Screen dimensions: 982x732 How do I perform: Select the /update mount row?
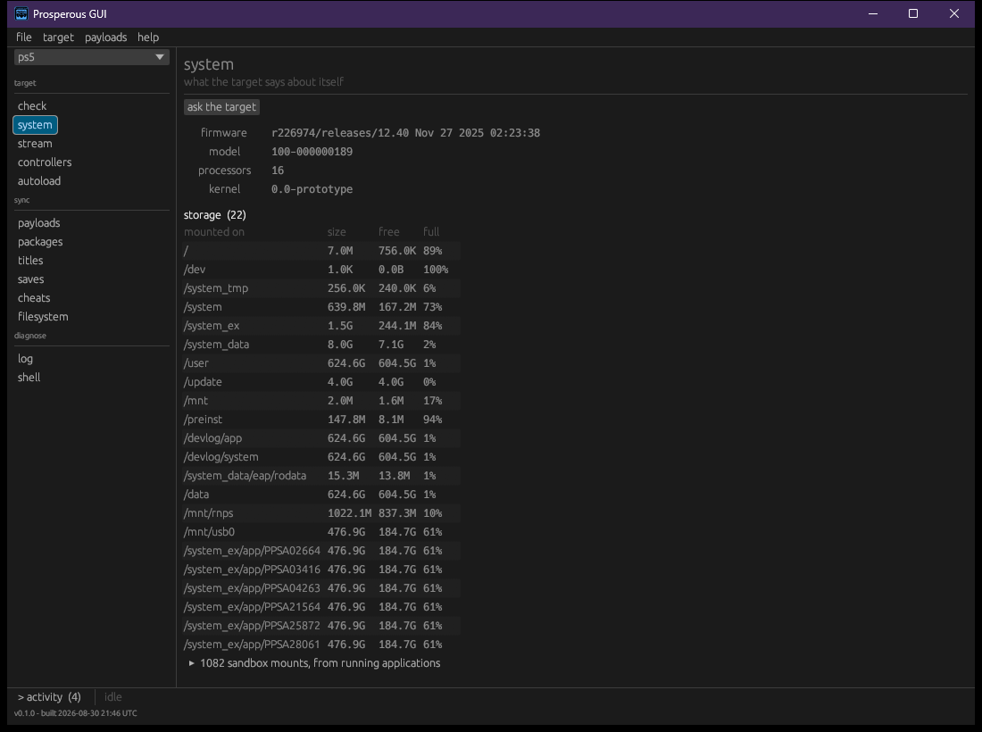[x=322, y=382]
